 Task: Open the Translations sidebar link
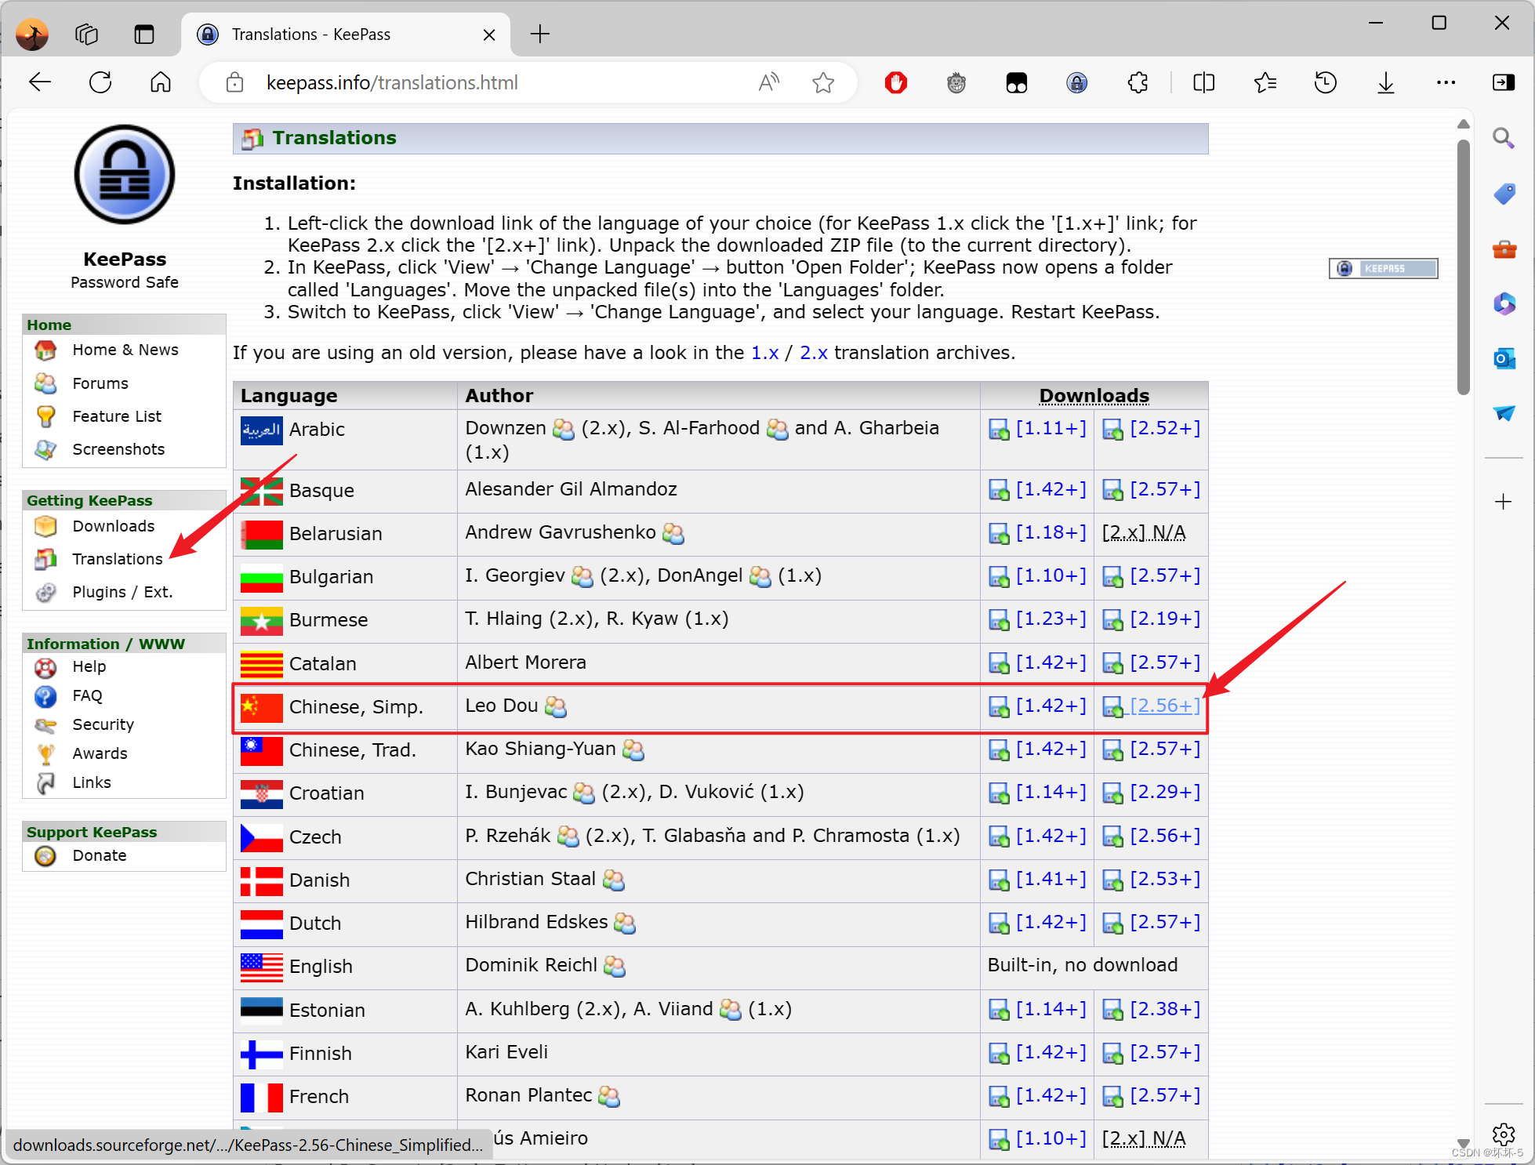tap(118, 559)
